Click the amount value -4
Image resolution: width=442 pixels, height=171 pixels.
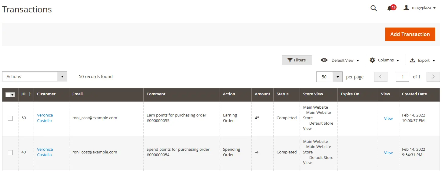coord(257,152)
